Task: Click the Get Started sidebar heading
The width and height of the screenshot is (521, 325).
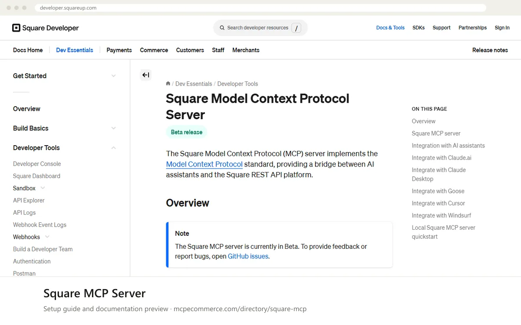Action: [30, 76]
